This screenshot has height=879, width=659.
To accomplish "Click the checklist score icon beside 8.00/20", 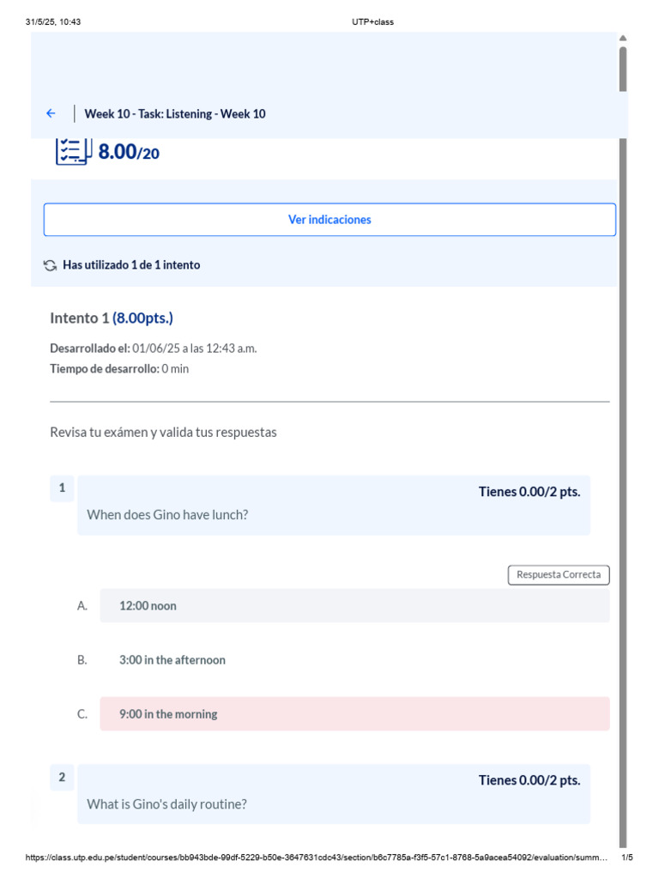I will point(74,151).
